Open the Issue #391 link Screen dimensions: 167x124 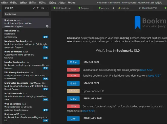point(154,76)
